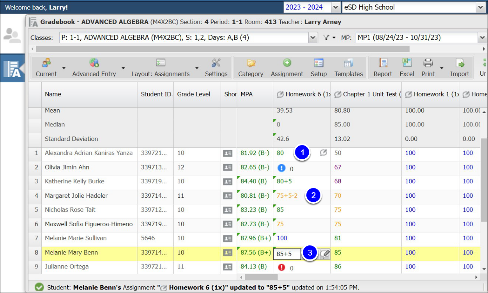Expand the Current button dropdown arrow
Screen dimensions: 488x293
[x=64, y=68]
